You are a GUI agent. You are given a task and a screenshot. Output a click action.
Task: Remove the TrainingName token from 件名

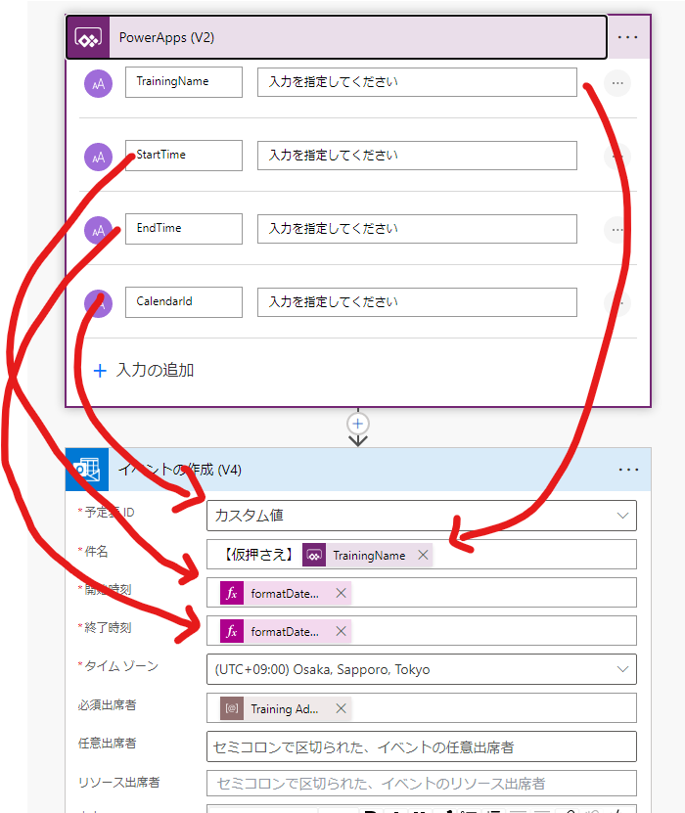click(423, 555)
